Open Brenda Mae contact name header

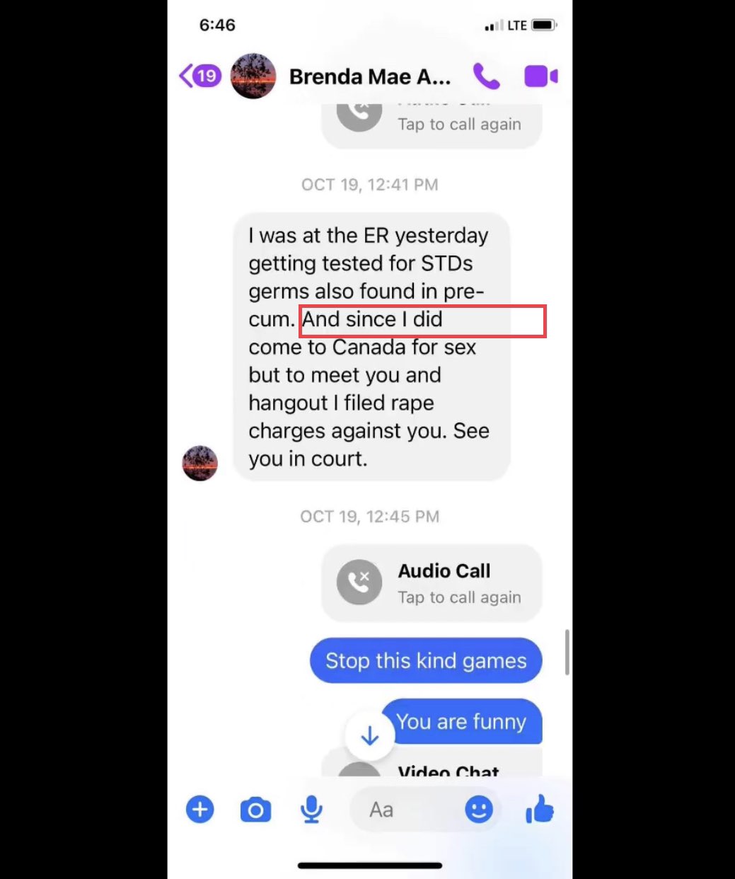[370, 76]
